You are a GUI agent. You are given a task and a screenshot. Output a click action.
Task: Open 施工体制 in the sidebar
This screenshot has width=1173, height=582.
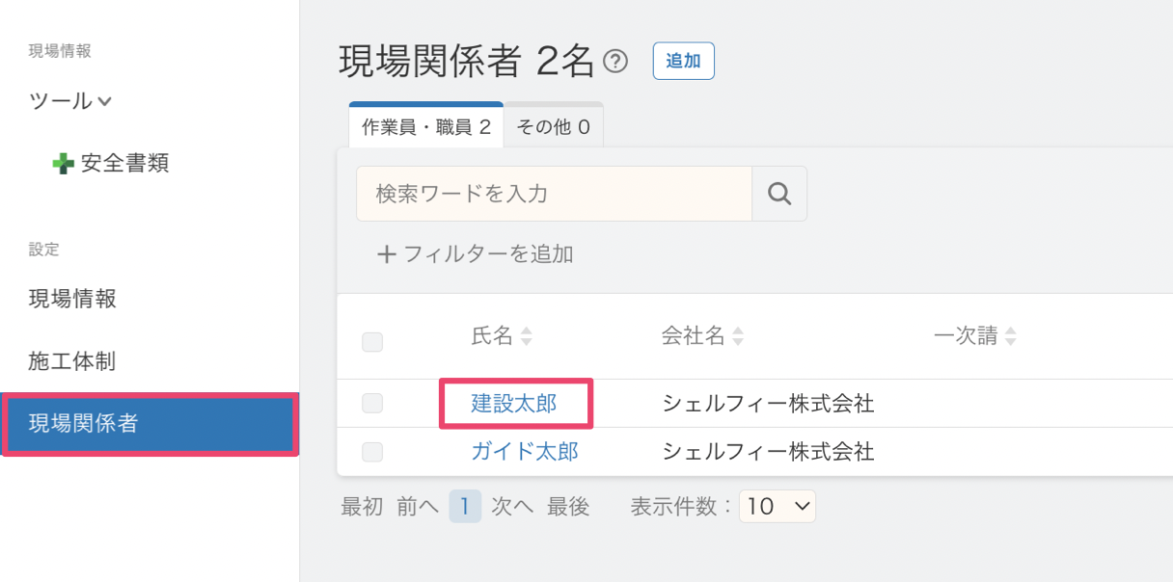pyautogui.click(x=72, y=361)
